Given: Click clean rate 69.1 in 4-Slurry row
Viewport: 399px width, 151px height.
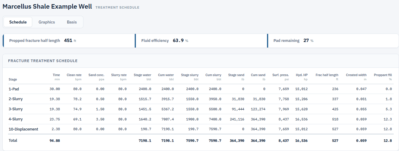Looking at the screenshot, I should [x=77, y=119].
